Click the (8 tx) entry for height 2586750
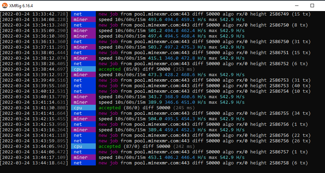Screen dimensions: 325x173 coord(300,25)
